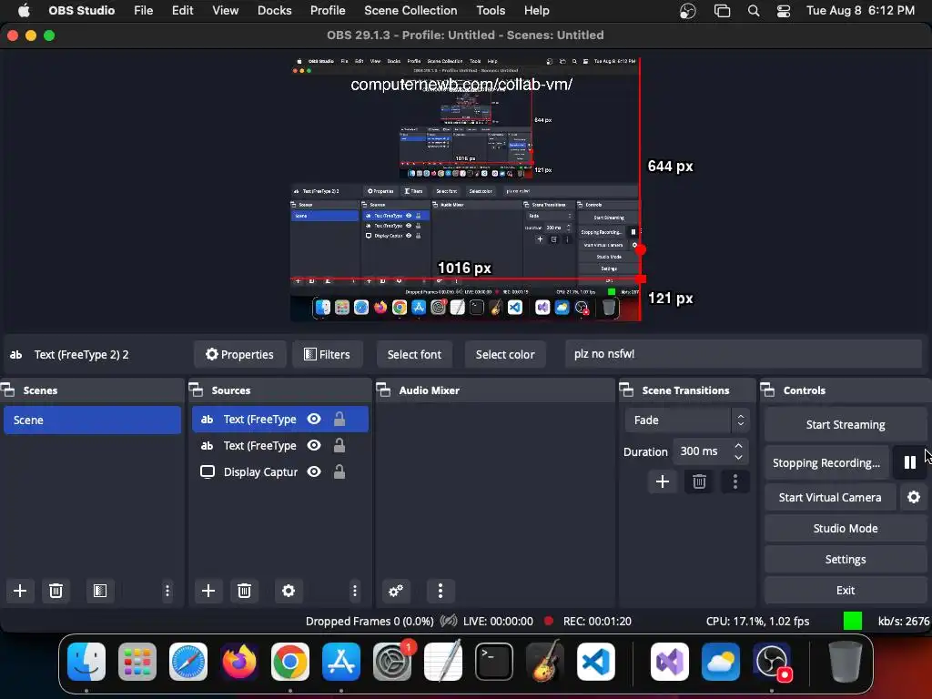
Task: Click Start Virtual Camera
Action: (x=830, y=497)
